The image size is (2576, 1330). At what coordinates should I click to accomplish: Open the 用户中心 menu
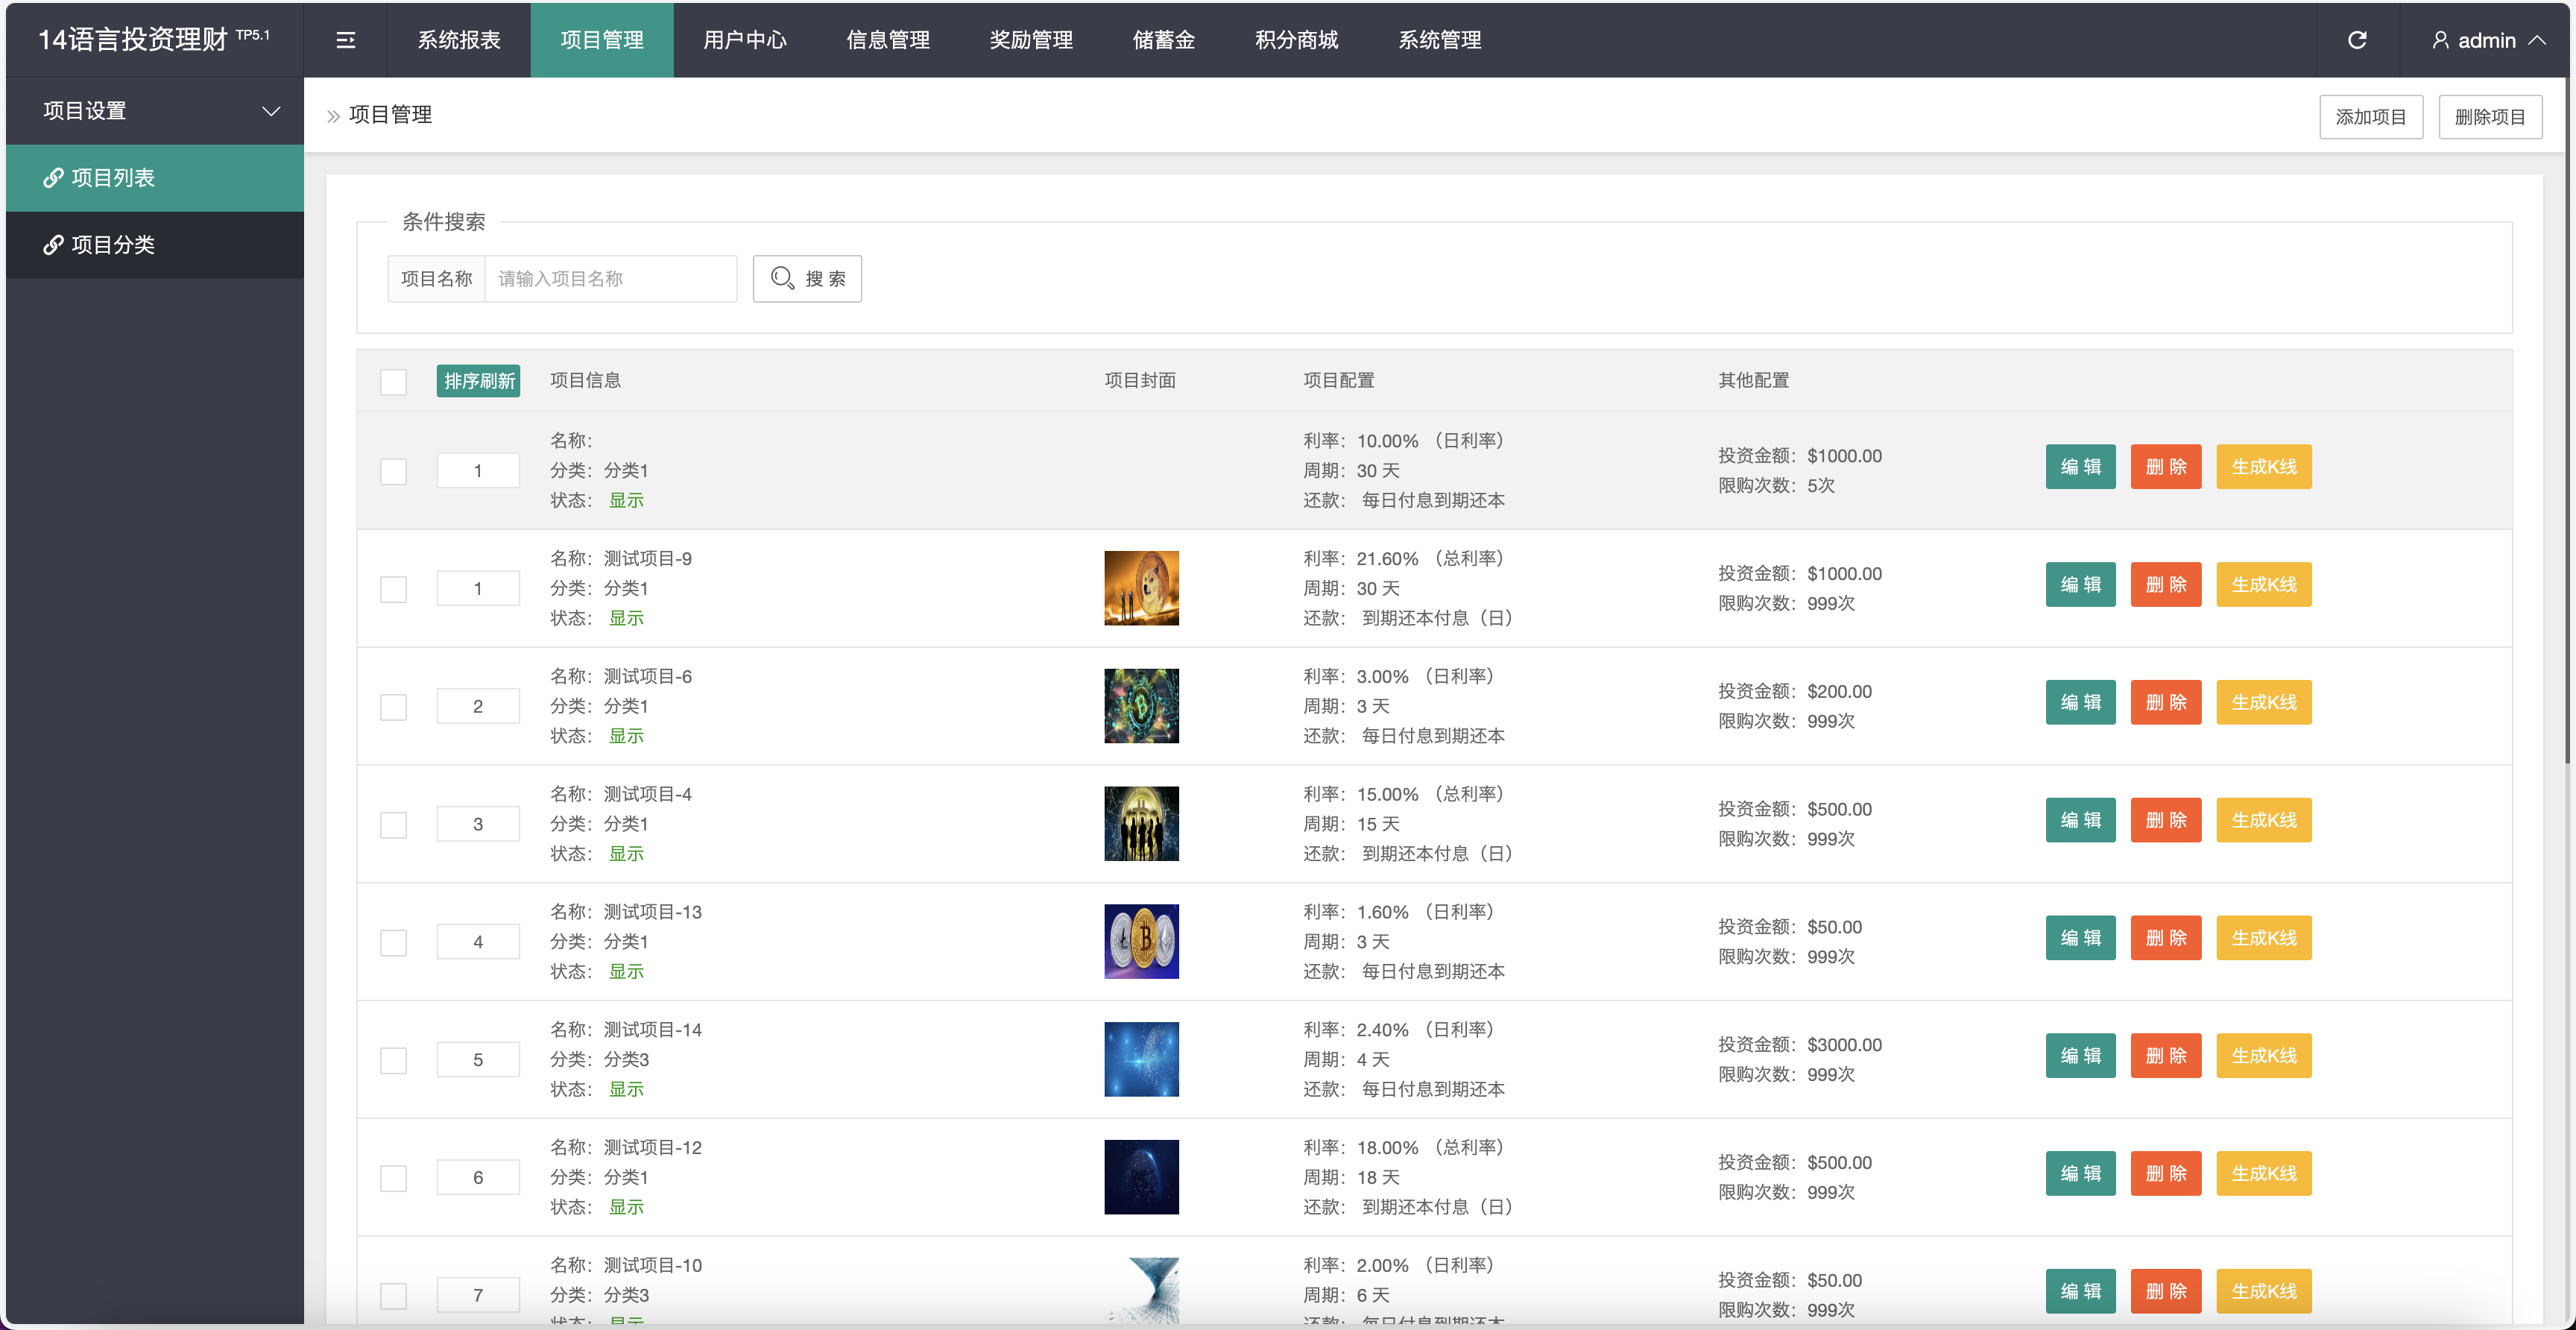pos(744,40)
